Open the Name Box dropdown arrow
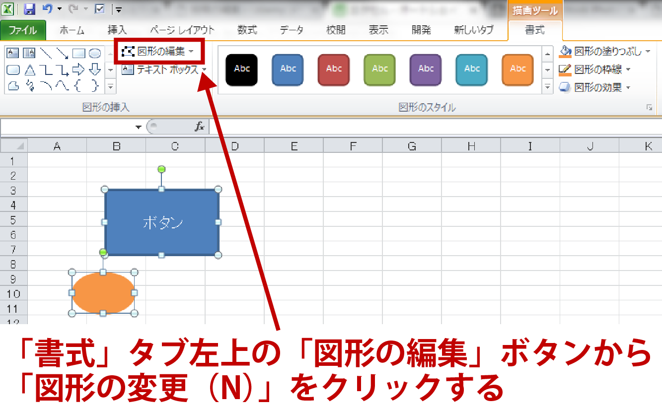The image size is (662, 412). tap(139, 128)
